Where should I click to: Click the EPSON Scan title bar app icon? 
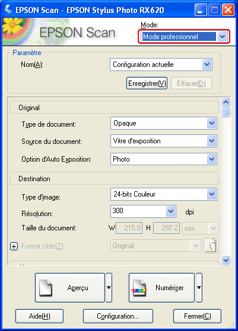(x=8, y=9)
